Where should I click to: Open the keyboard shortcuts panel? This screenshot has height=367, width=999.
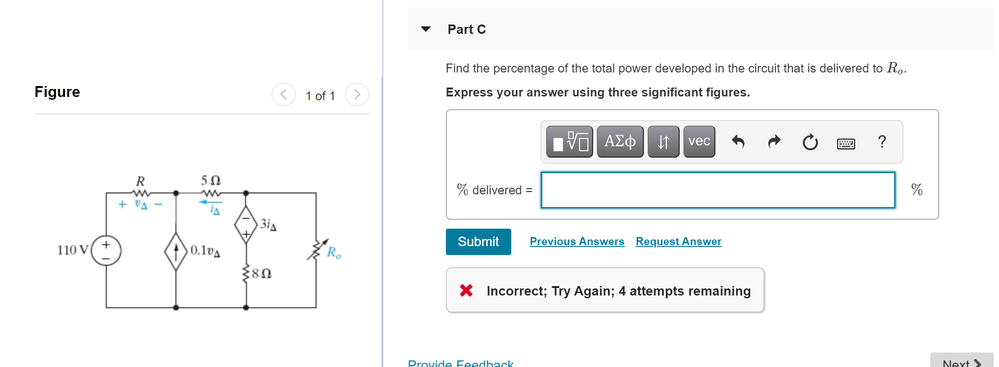click(x=846, y=143)
